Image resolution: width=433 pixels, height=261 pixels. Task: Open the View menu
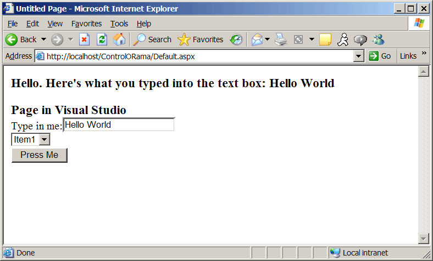point(55,24)
